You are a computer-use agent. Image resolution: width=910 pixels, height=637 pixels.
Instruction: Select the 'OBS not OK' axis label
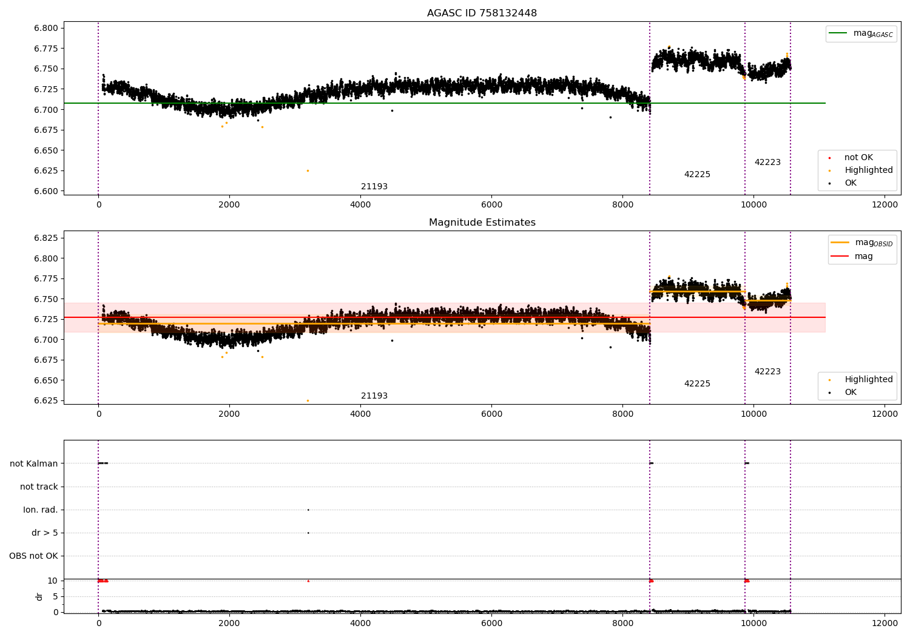click(x=34, y=556)
